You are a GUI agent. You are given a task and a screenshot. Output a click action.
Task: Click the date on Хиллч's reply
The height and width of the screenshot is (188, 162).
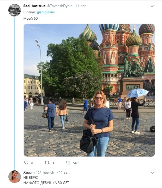pyautogui.click(x=64, y=173)
